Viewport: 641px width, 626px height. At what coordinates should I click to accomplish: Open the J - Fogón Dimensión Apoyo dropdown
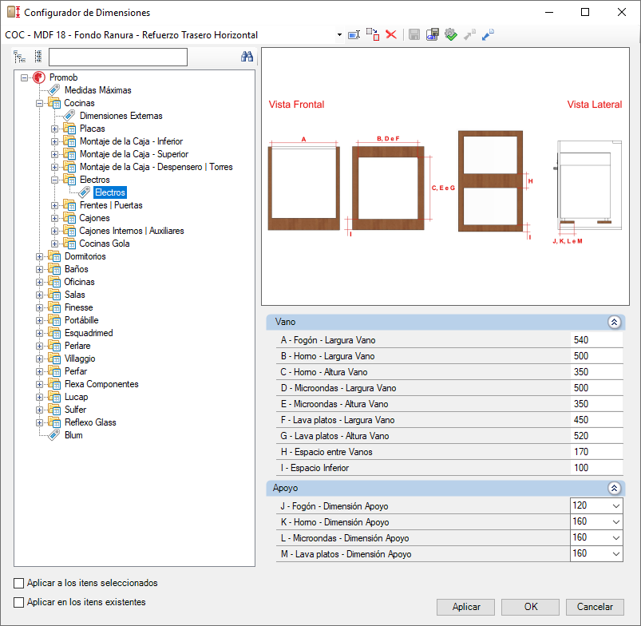coord(616,506)
